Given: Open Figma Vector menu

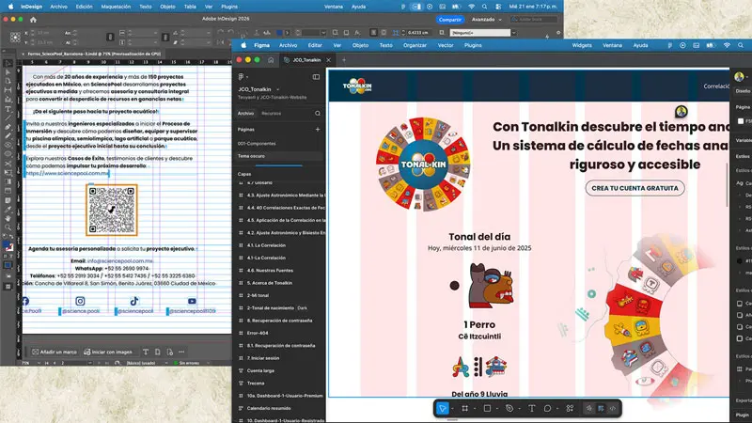Looking at the screenshot, I should (445, 45).
